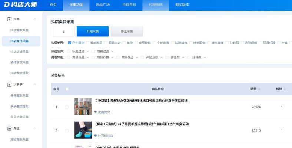
Task: Click the 淘宝 sidebar section icon
Action: click(9, 128)
